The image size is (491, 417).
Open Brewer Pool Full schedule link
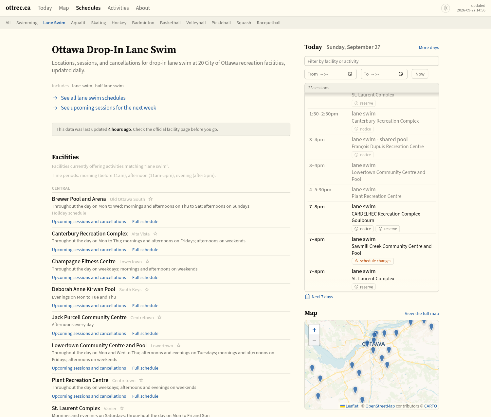[x=145, y=221]
